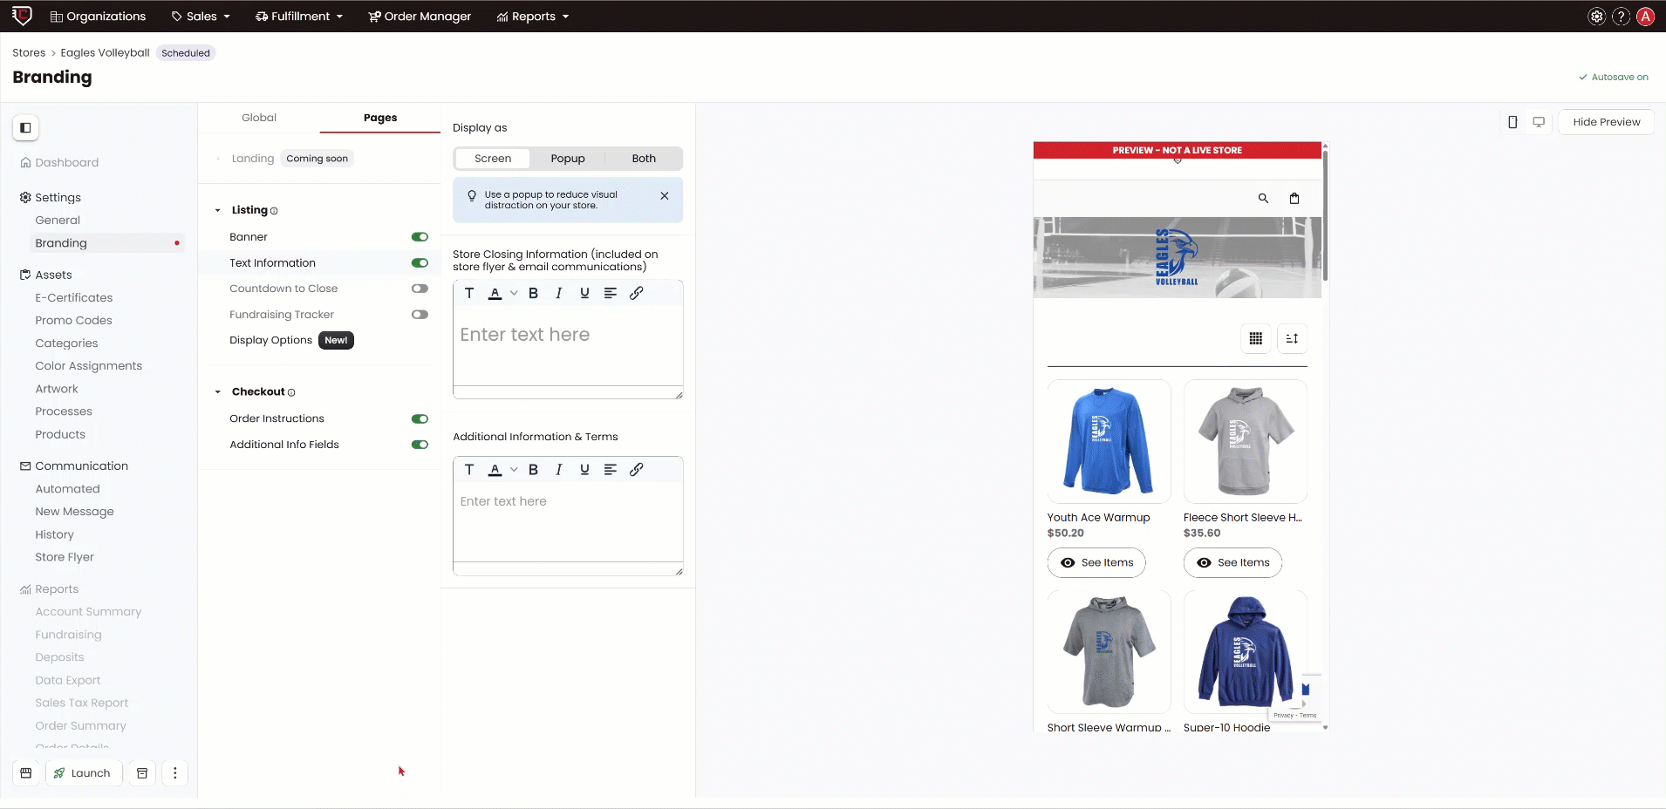Insert link in Store Closing Information editor

pos(637,294)
